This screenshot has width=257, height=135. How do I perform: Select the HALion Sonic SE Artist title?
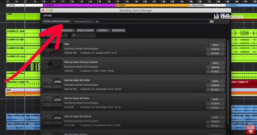[77, 80]
